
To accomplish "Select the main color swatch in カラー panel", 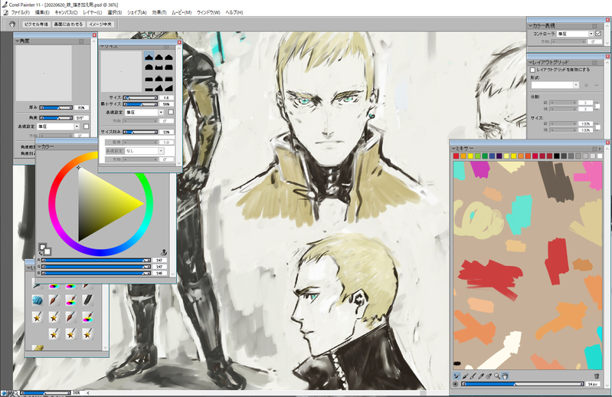I will tap(43, 247).
